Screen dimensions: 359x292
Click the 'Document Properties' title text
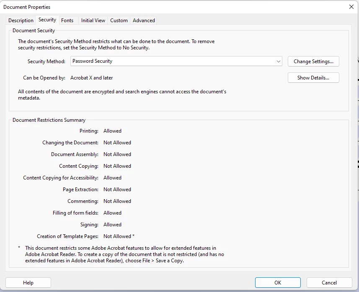tap(27, 7)
